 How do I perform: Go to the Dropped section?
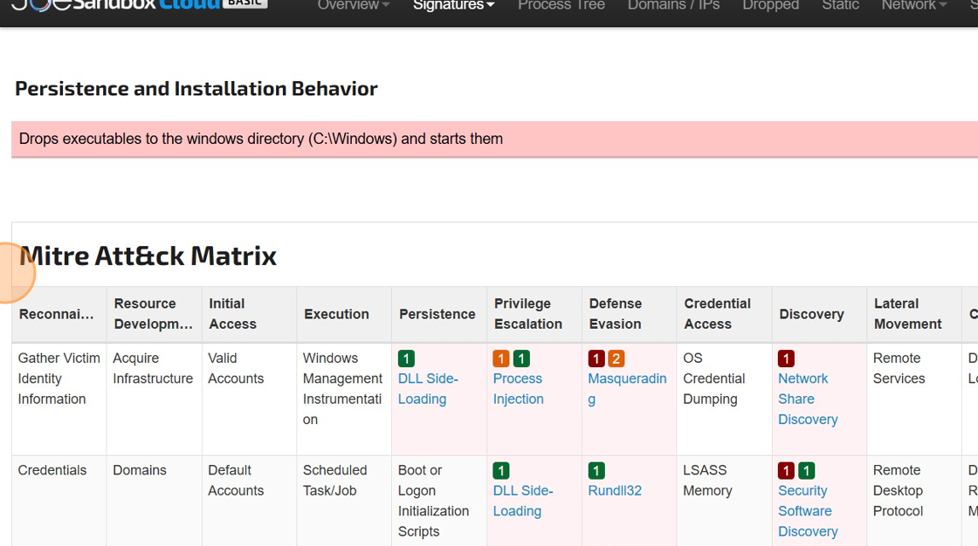point(770,6)
